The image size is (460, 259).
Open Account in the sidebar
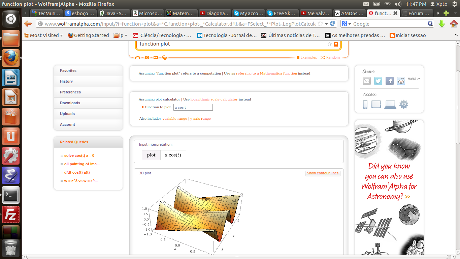[88, 124]
